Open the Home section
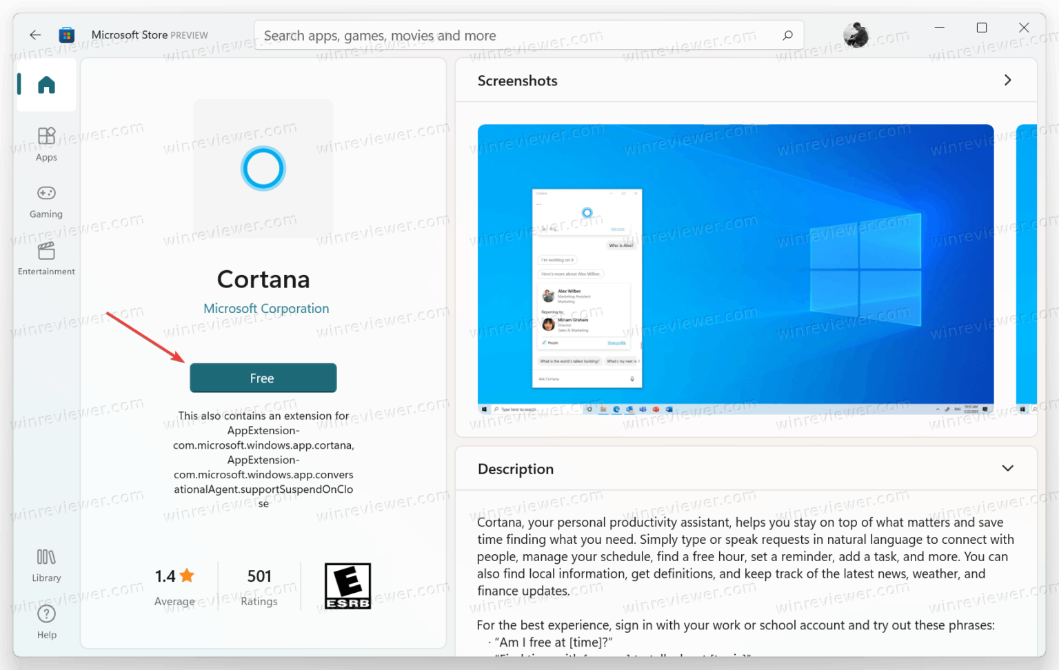 pyautogui.click(x=46, y=85)
